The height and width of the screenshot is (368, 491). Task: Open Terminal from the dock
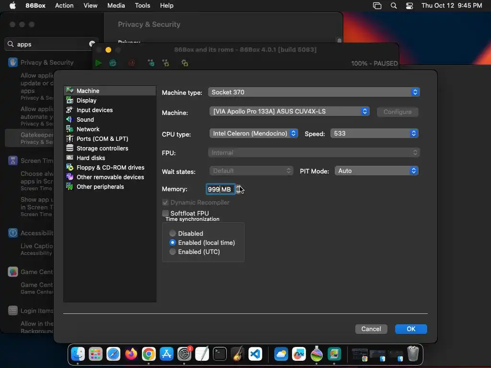click(220, 354)
